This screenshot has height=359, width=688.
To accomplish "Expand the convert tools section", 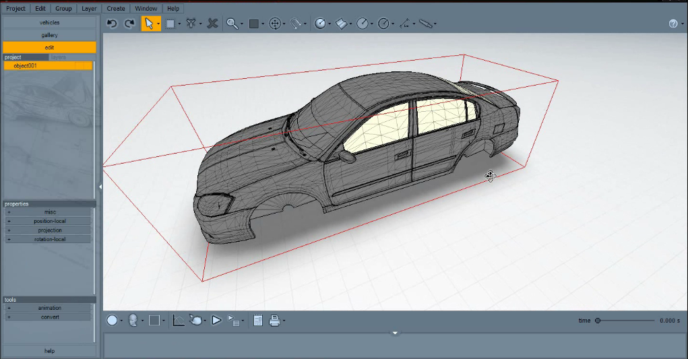I will (x=48, y=317).
